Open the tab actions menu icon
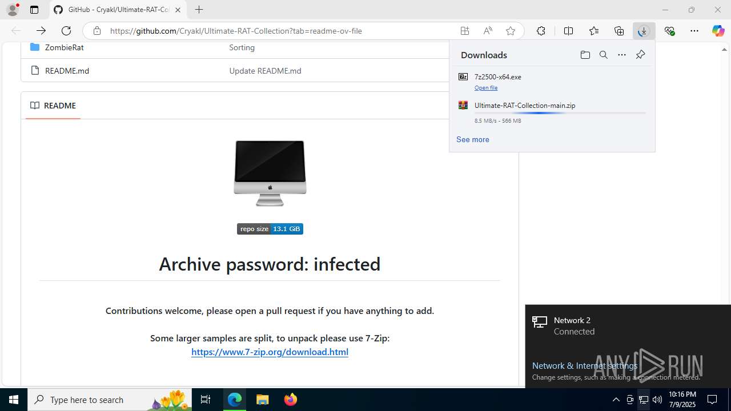The width and height of the screenshot is (731, 411). pyautogui.click(x=34, y=10)
